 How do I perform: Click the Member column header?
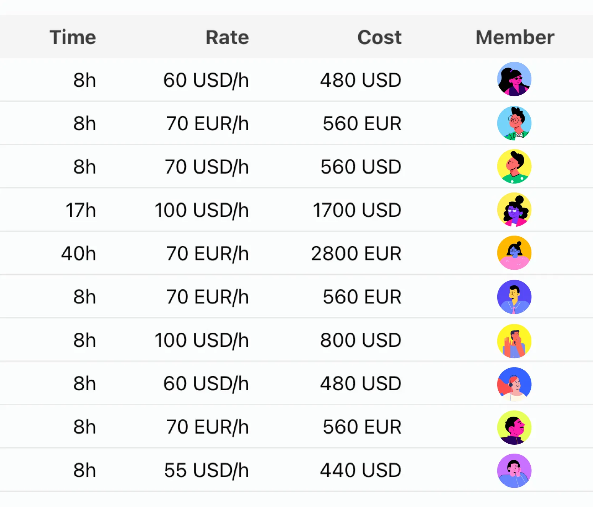515,37
